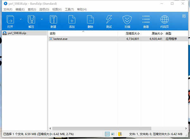Screen dimensions: 190x139
Task: Open the 文件(F) menu
Action: pos(8,9)
